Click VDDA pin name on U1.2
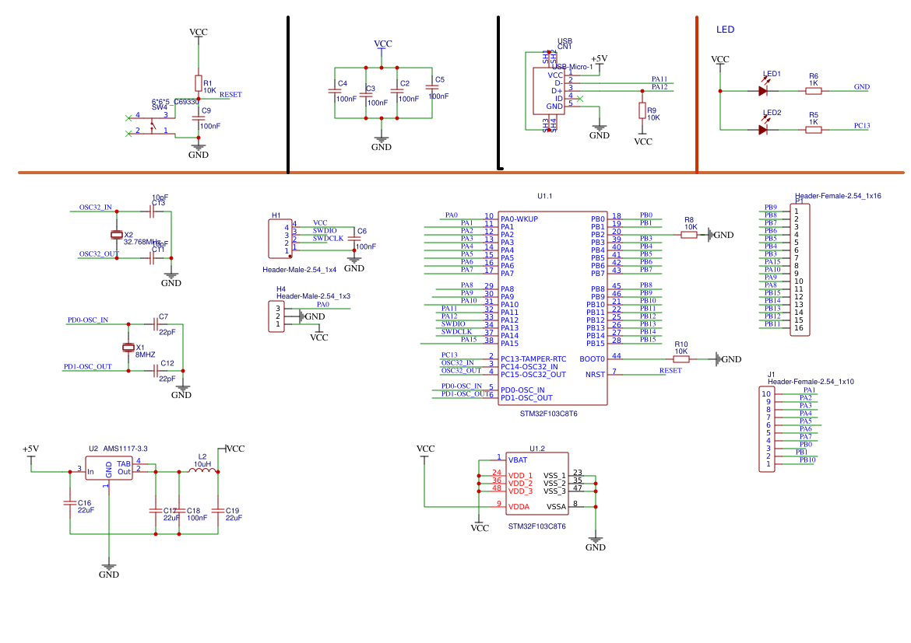The image size is (911, 643). 519,507
